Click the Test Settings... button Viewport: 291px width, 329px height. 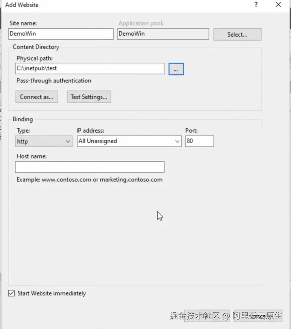click(x=89, y=97)
